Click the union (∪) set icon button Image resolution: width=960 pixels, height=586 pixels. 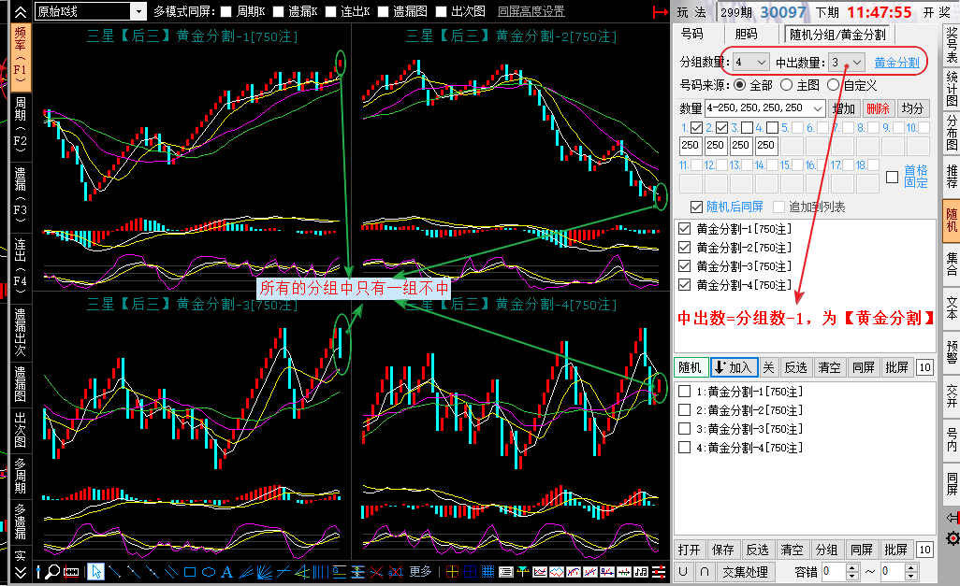683,572
